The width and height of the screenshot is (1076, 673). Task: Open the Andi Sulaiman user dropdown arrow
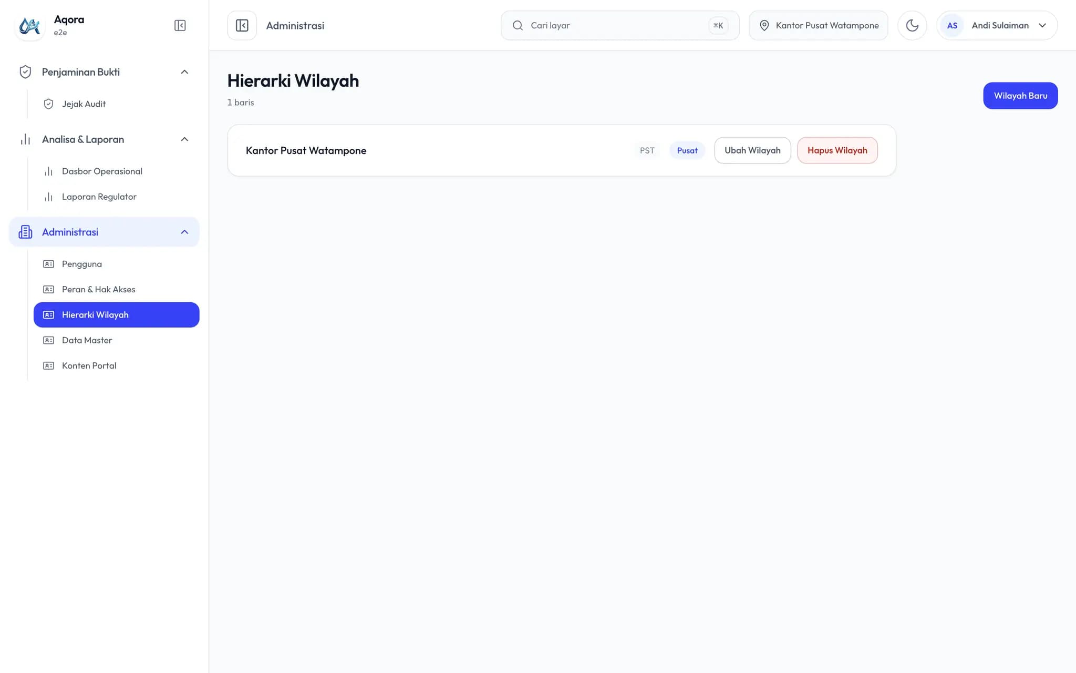pos(1042,25)
